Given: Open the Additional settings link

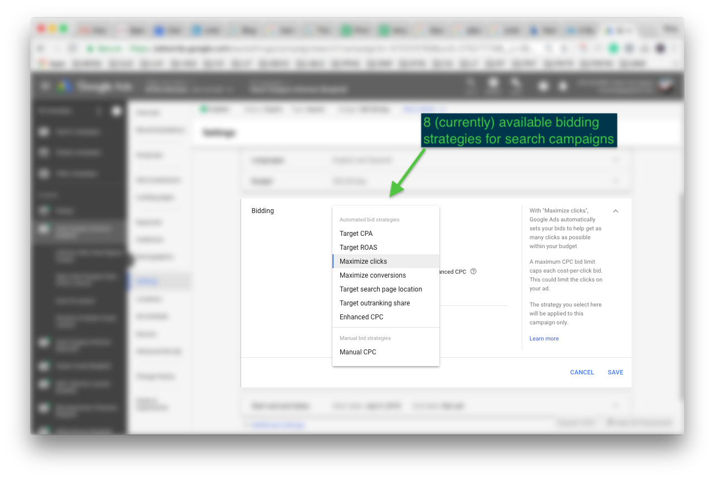Looking at the screenshot, I should 277,425.
